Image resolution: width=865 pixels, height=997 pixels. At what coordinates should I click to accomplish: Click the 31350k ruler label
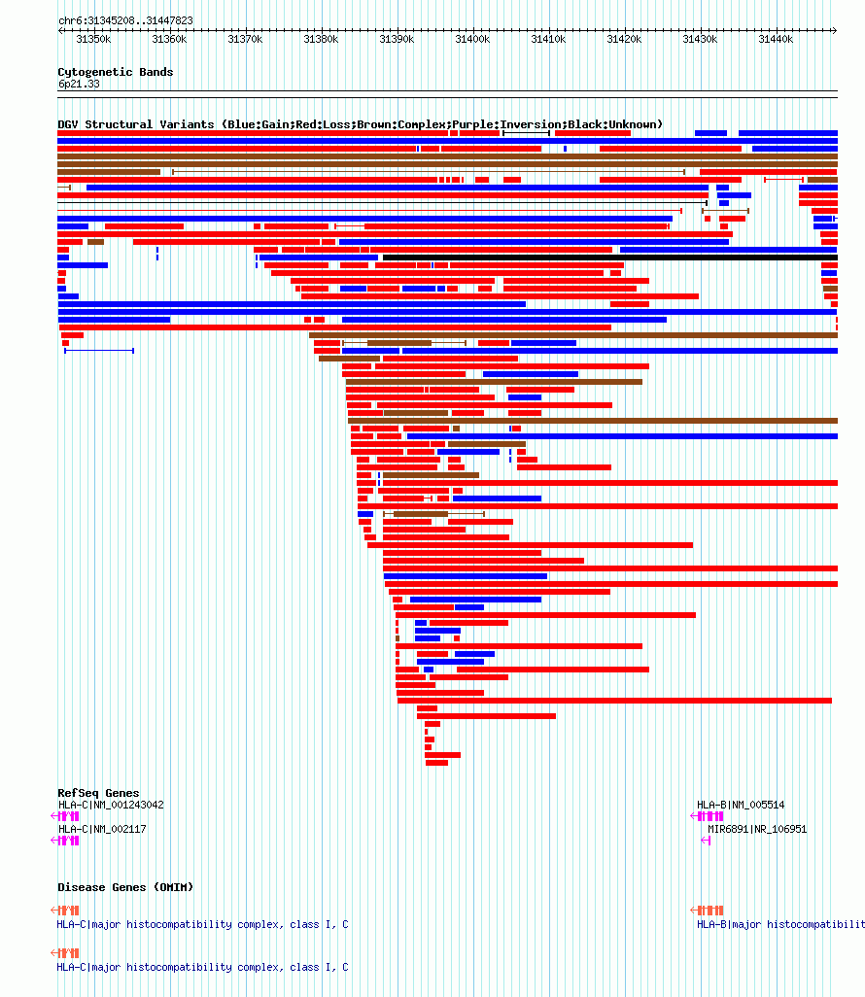93,40
